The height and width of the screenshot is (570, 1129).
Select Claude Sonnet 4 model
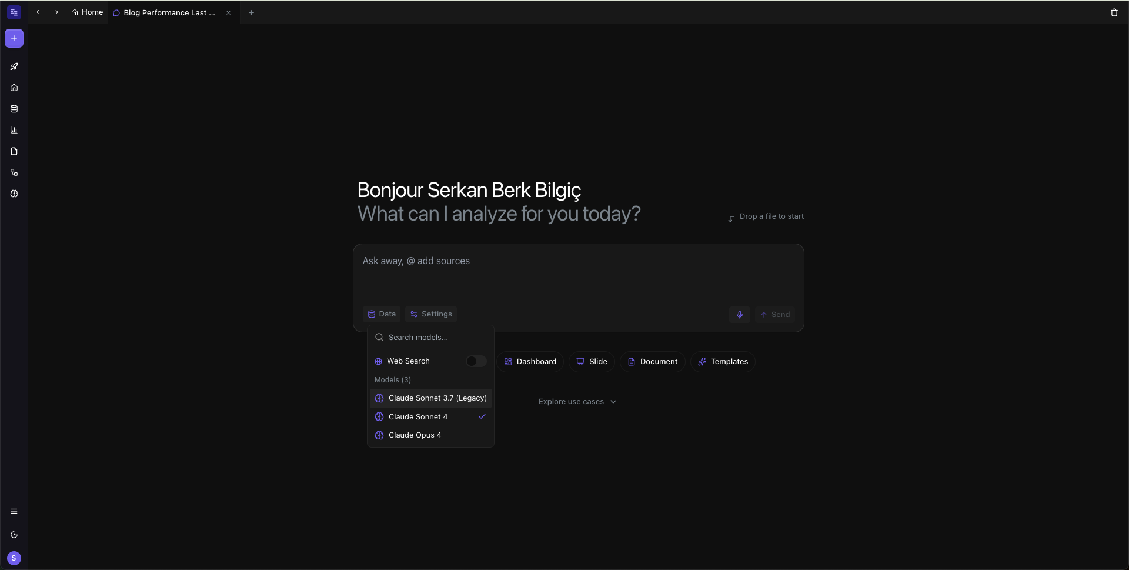pyautogui.click(x=430, y=416)
